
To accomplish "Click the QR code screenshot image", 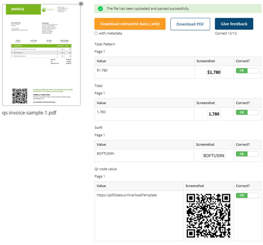I will [209, 216].
